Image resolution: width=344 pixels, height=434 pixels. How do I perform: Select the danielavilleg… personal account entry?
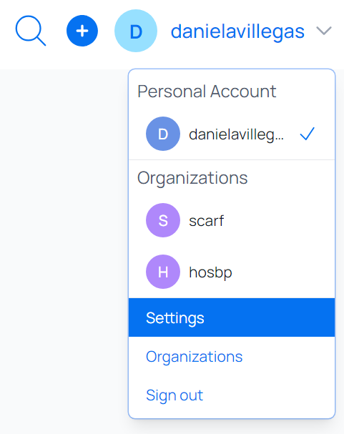pos(232,134)
